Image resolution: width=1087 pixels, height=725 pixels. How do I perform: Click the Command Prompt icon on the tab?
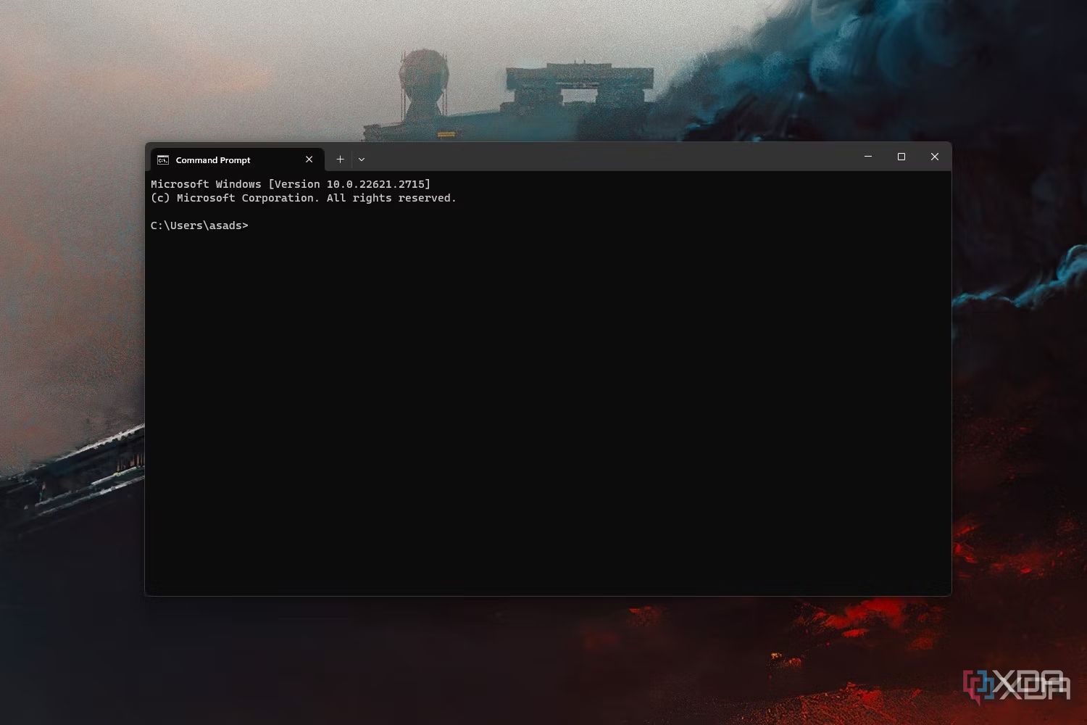[x=162, y=159]
